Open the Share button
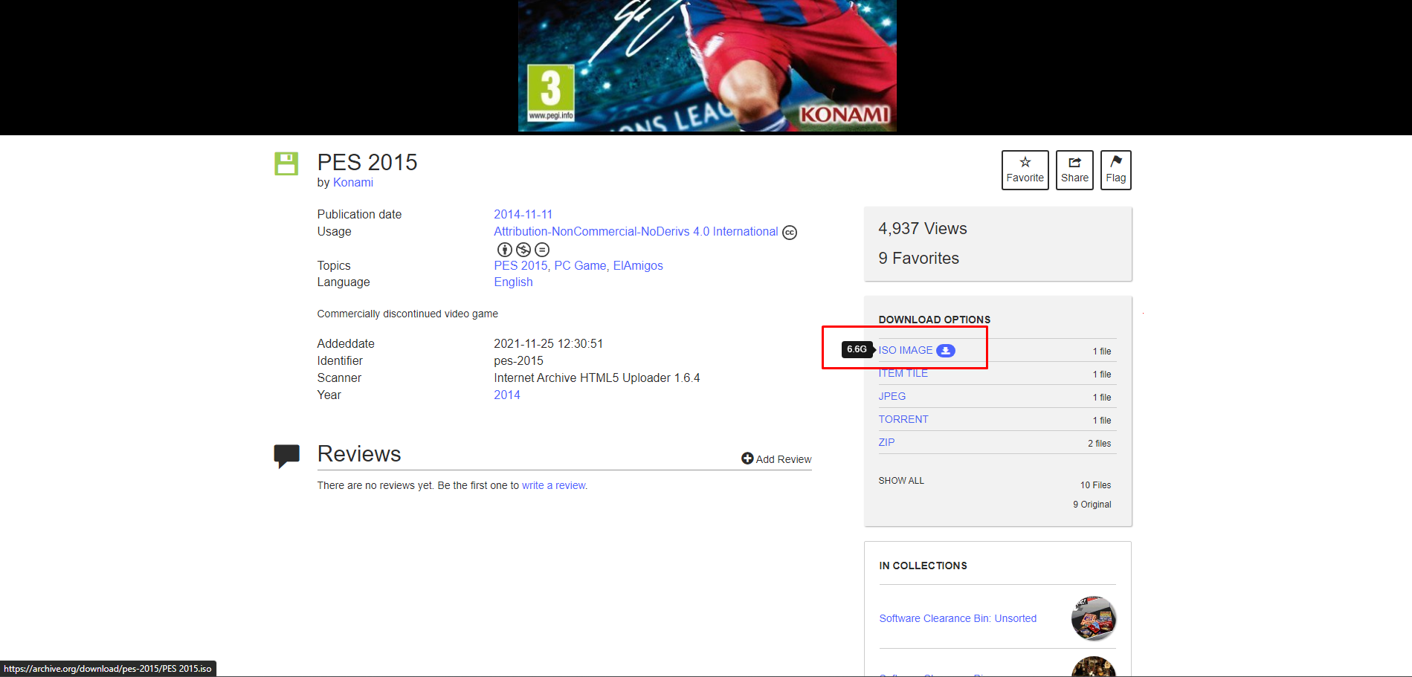Image resolution: width=1412 pixels, height=677 pixels. click(x=1074, y=170)
